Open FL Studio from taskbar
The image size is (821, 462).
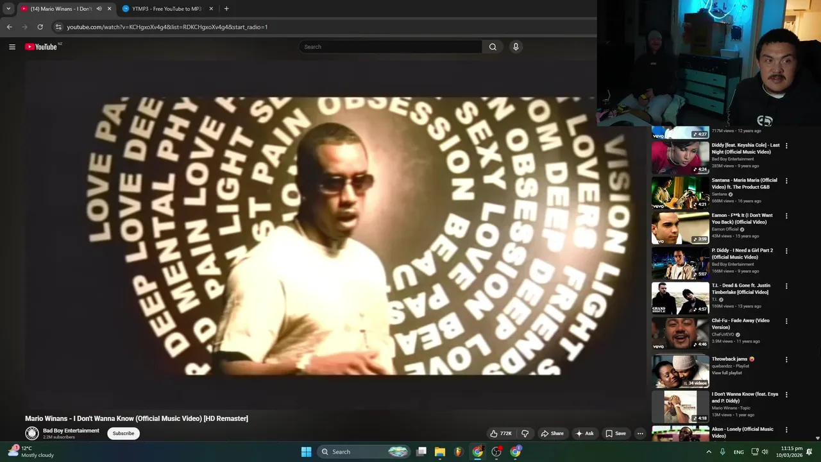[459, 452]
